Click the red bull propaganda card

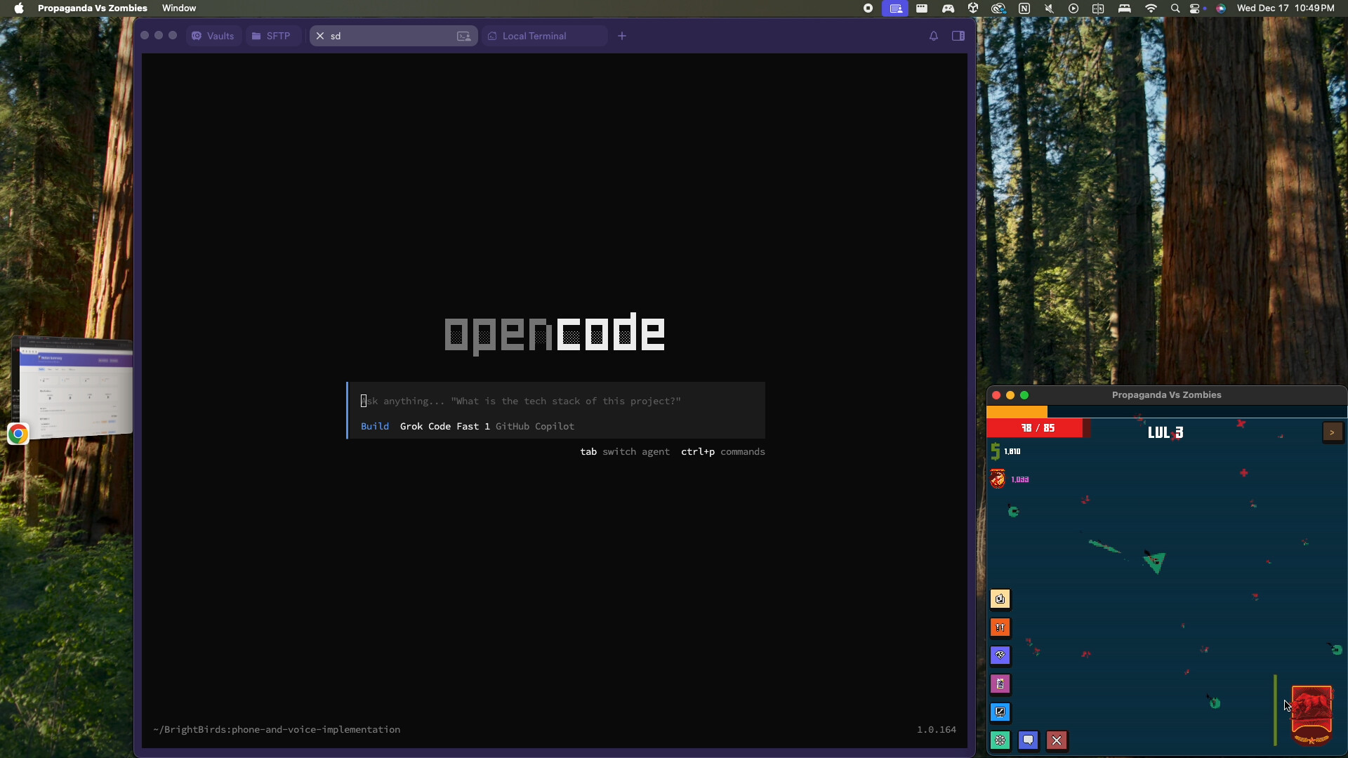coord(1311,713)
